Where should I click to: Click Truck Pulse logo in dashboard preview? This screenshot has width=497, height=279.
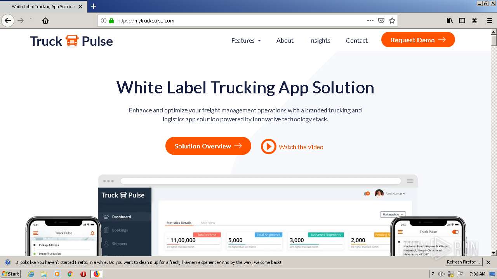(123, 195)
